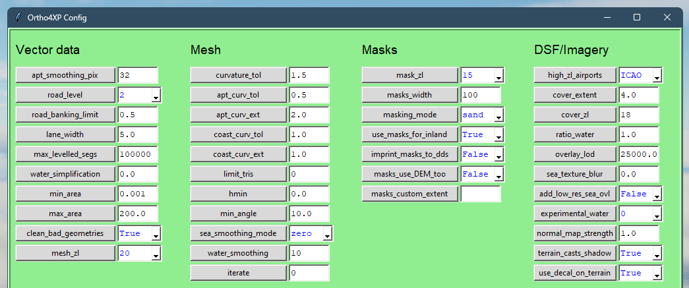Focus the sea_texture_blur value field
Image resolution: width=689 pixels, height=288 pixels.
click(x=638, y=174)
